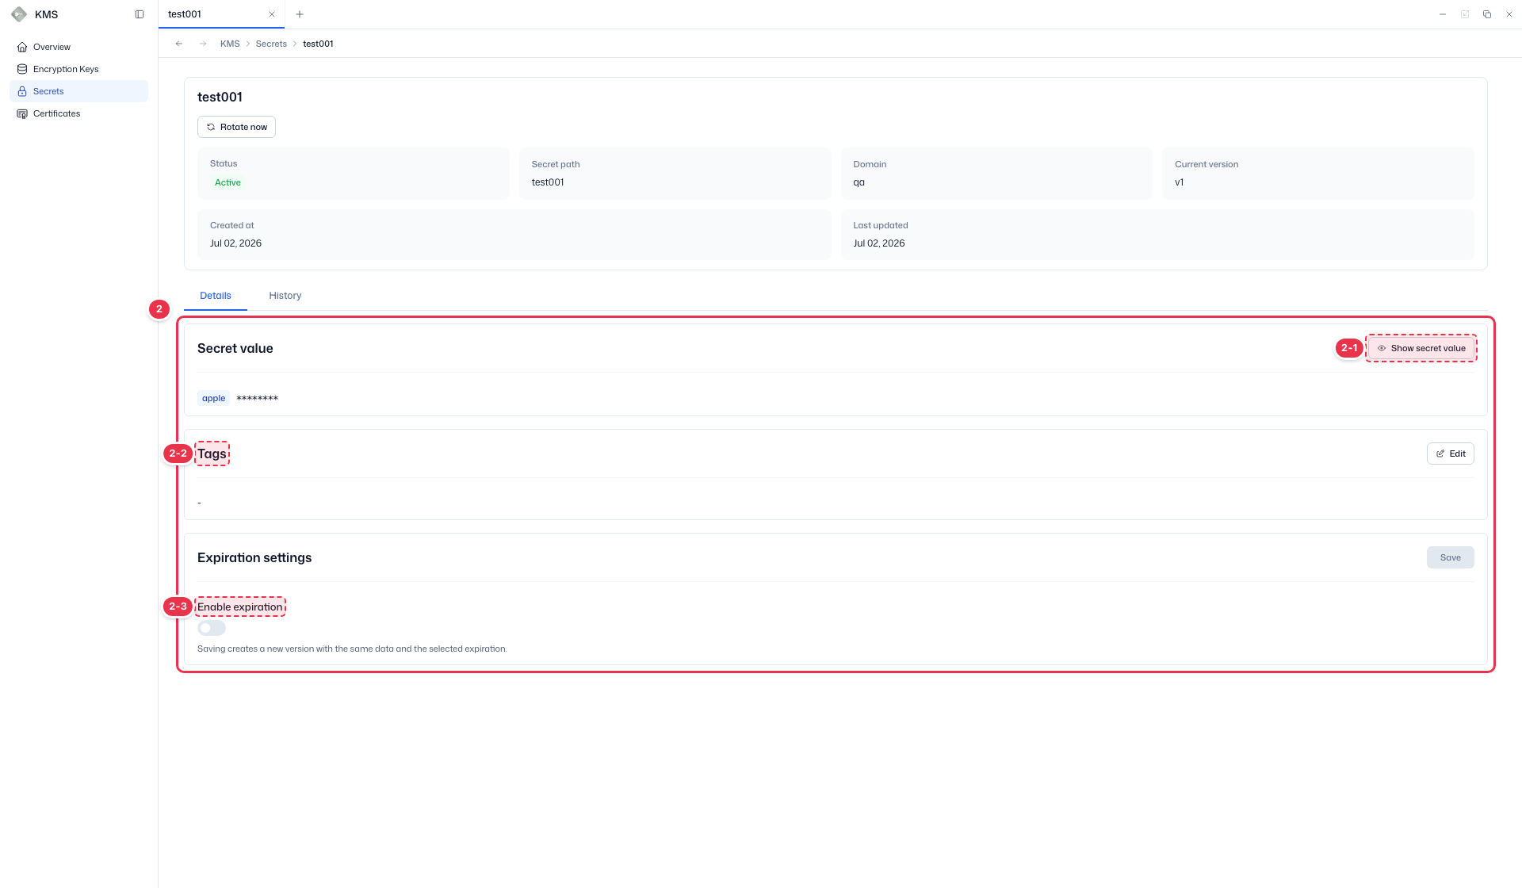The height and width of the screenshot is (888, 1522).
Task: Click the test001 secret path value
Action: point(548,182)
